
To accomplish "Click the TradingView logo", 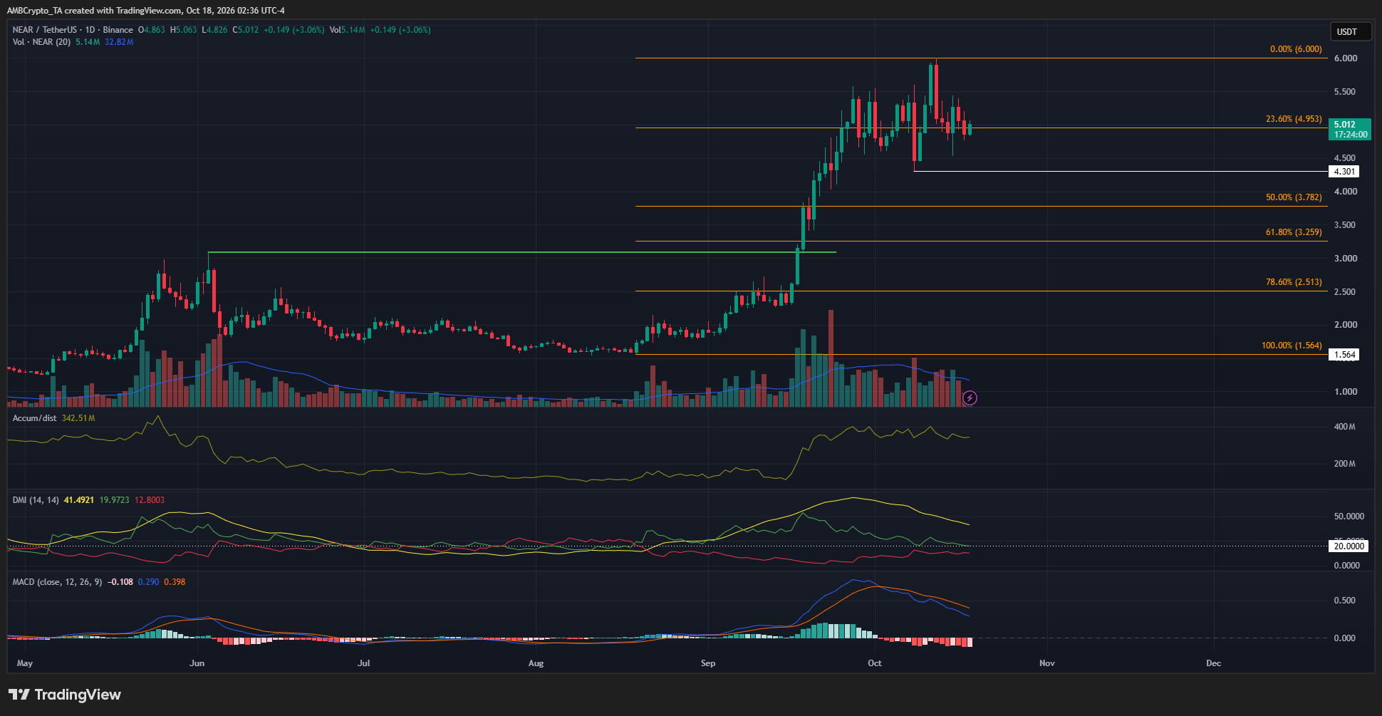I will 65,695.
